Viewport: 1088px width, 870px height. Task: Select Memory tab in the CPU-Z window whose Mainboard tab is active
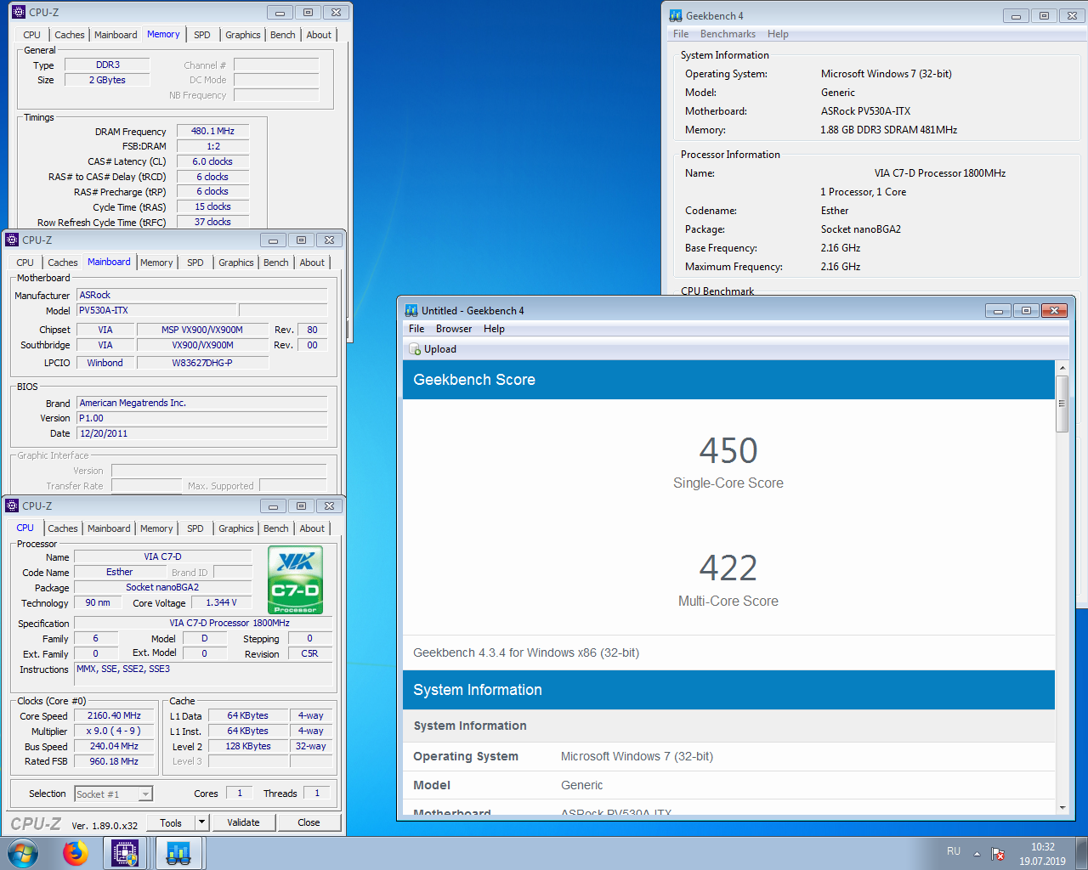pos(156,263)
